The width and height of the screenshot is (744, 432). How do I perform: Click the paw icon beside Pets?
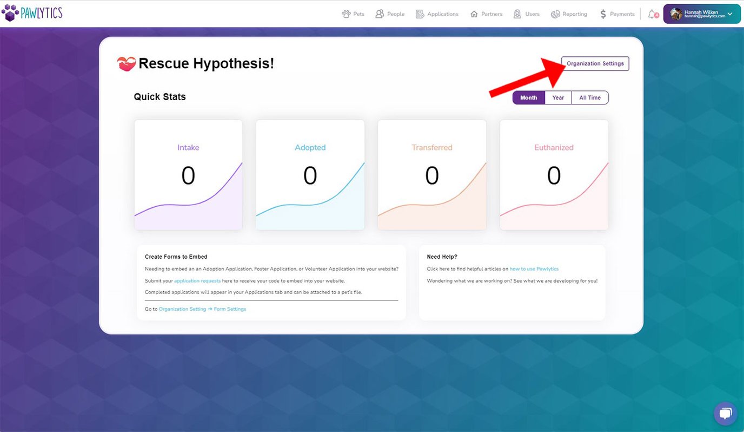coord(346,14)
